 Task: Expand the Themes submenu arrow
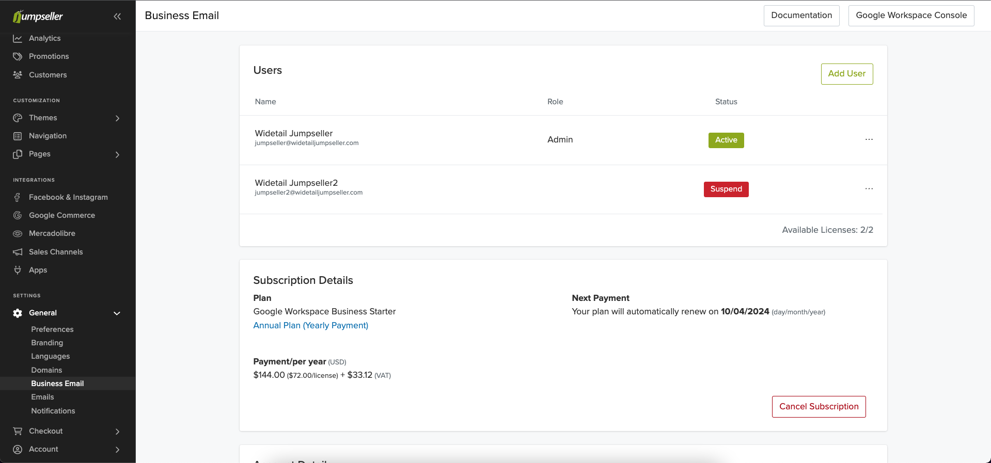[117, 118]
